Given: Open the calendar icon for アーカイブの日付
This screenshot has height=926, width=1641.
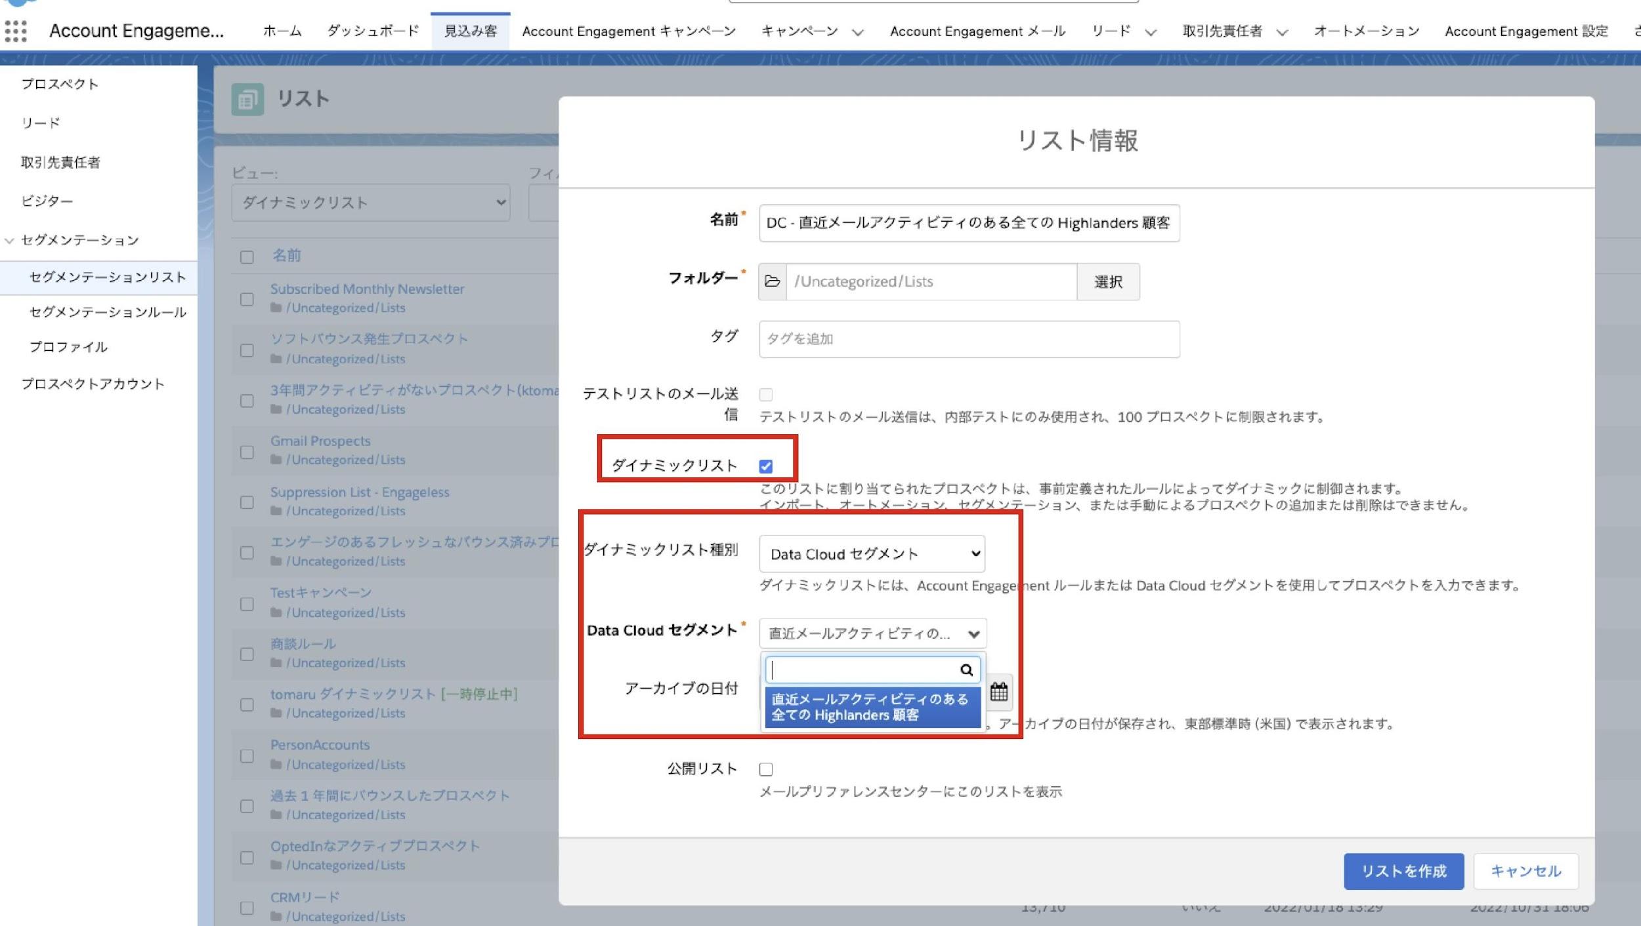Looking at the screenshot, I should (998, 692).
